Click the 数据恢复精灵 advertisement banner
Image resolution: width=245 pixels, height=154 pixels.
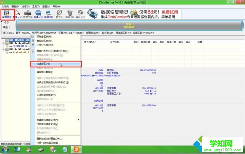134,14
